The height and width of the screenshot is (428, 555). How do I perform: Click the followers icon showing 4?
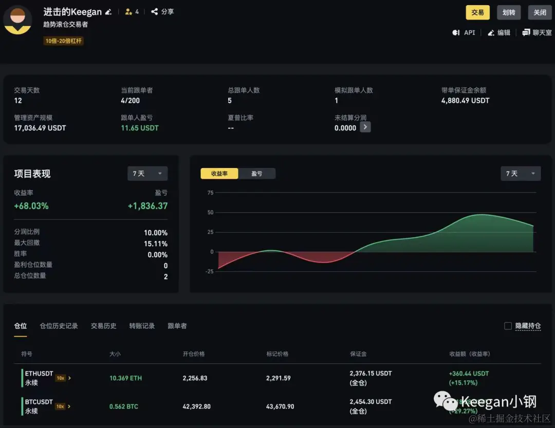(x=128, y=12)
